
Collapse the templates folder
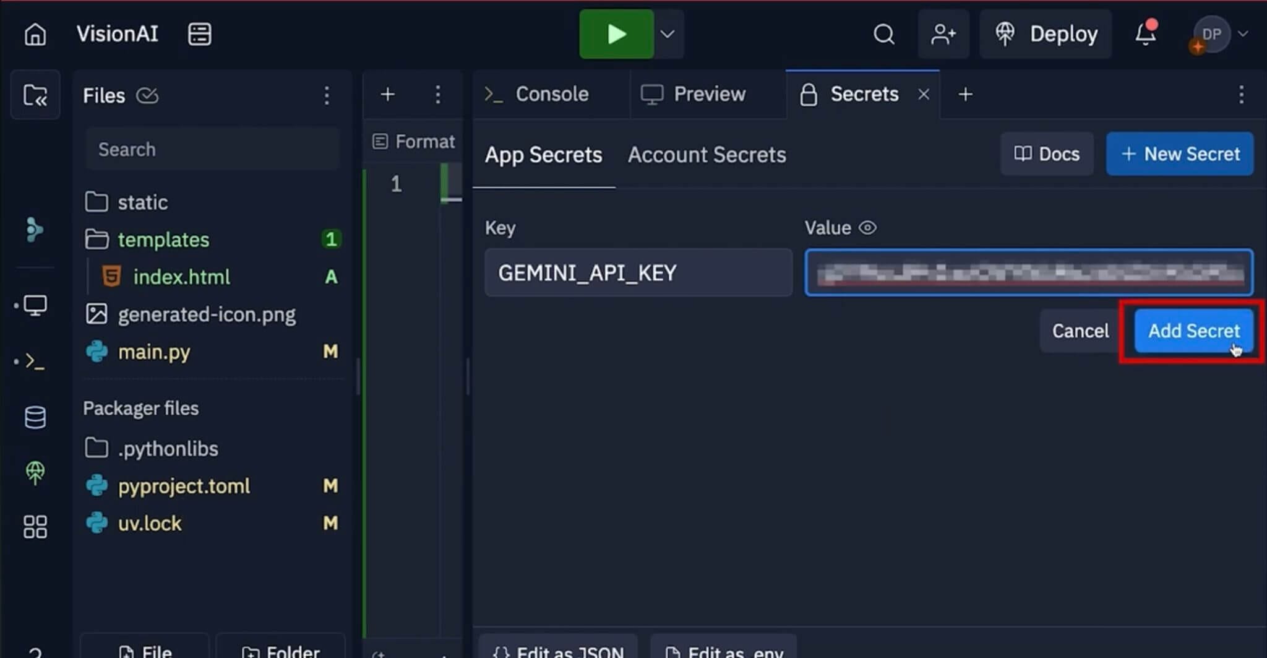(x=163, y=240)
